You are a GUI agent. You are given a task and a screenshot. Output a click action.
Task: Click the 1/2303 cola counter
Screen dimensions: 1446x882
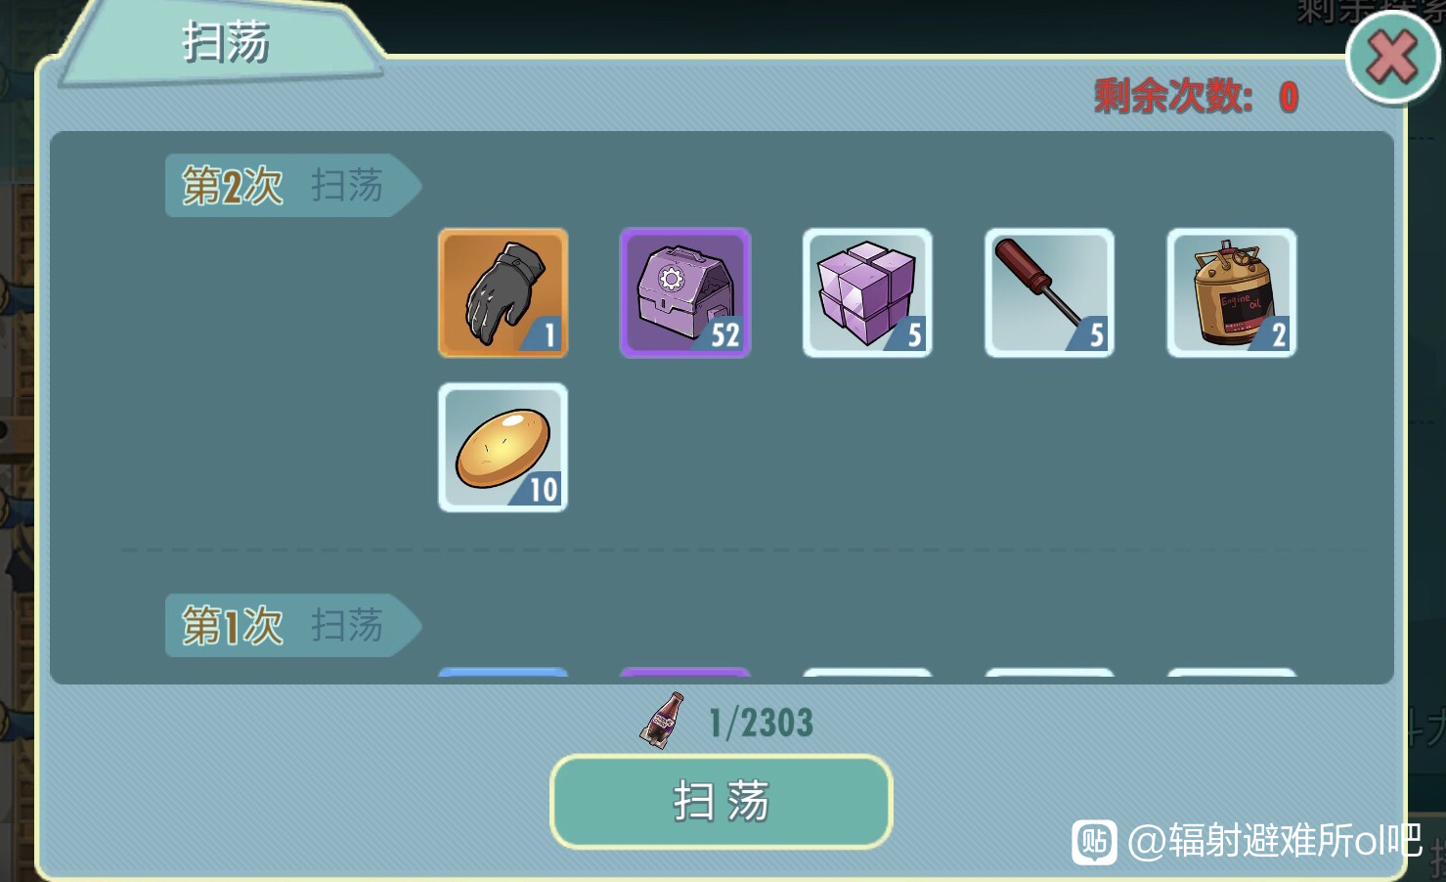click(761, 723)
